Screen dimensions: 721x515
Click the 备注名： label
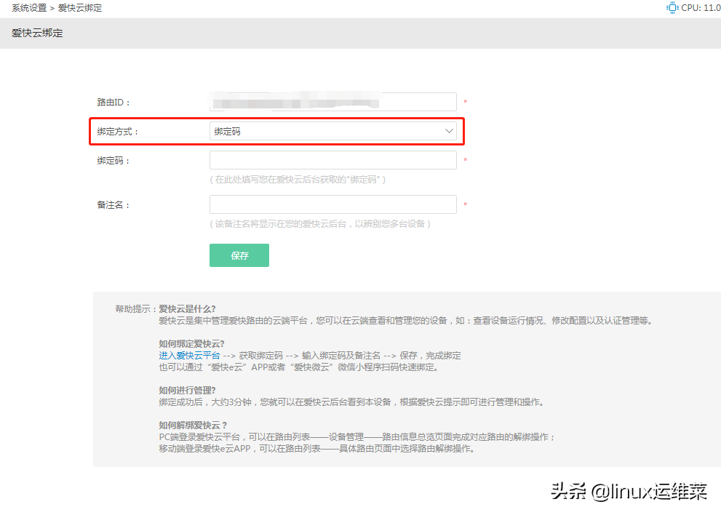coord(113,204)
